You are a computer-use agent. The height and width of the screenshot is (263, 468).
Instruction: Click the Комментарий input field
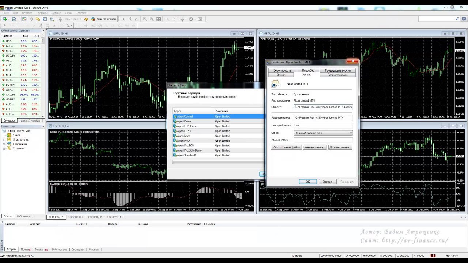pyautogui.click(x=323, y=140)
